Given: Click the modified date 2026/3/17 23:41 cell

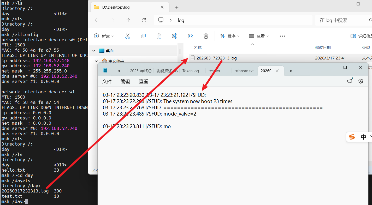Looking at the screenshot, I should [330, 58].
